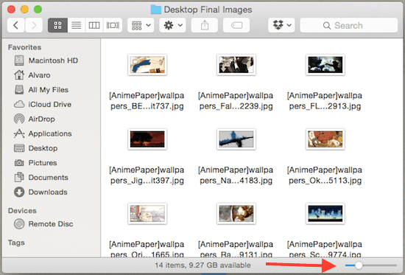Select the wallpapers_Fal...2239.jpg thumbnail

236,65
